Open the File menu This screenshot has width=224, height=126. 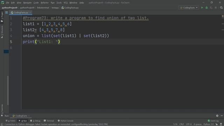tap(7, 3)
